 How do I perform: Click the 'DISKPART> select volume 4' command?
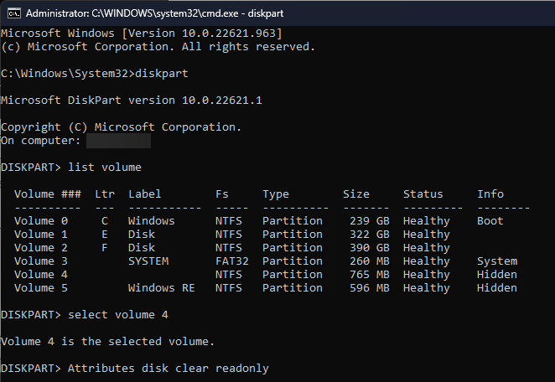(x=85, y=315)
